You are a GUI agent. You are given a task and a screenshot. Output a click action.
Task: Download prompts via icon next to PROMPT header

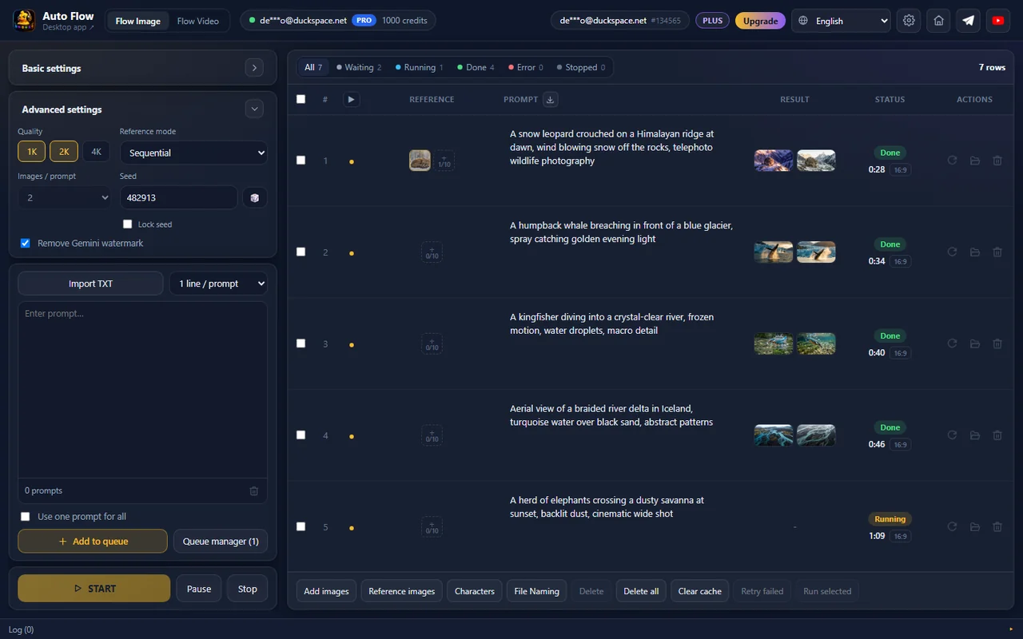(550, 99)
